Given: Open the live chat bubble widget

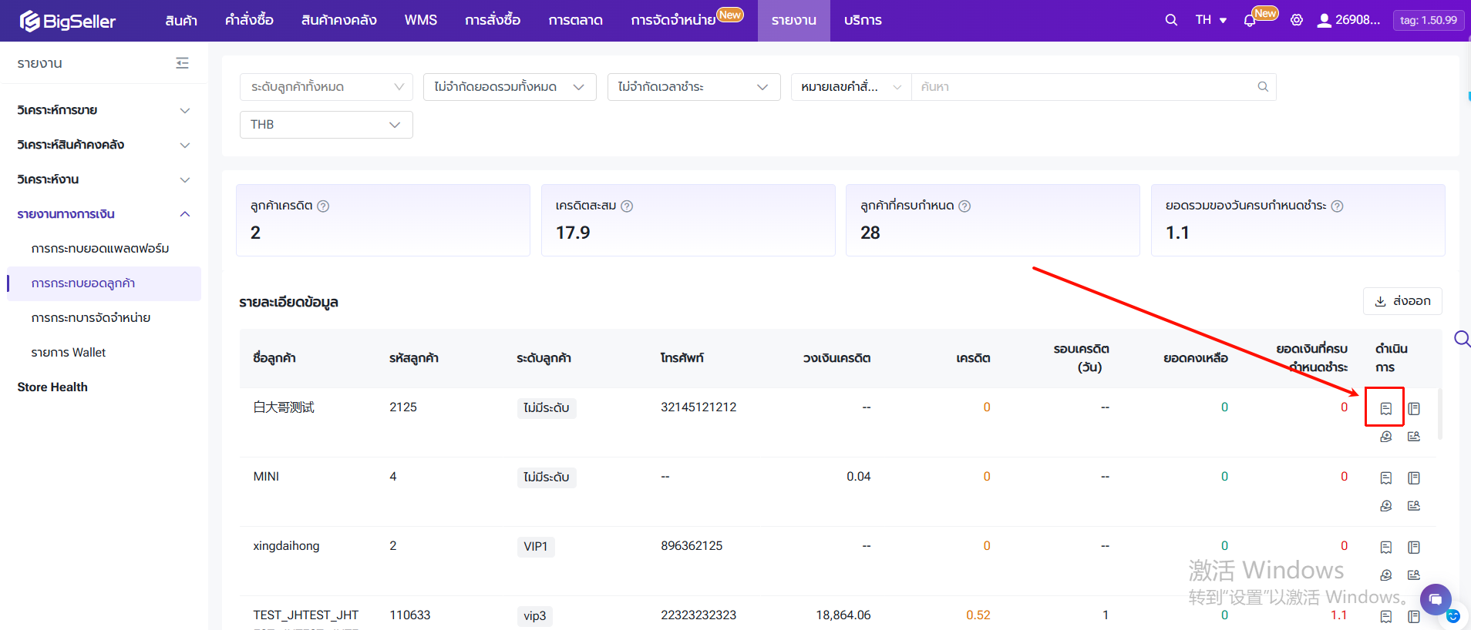Looking at the screenshot, I should coord(1435,599).
